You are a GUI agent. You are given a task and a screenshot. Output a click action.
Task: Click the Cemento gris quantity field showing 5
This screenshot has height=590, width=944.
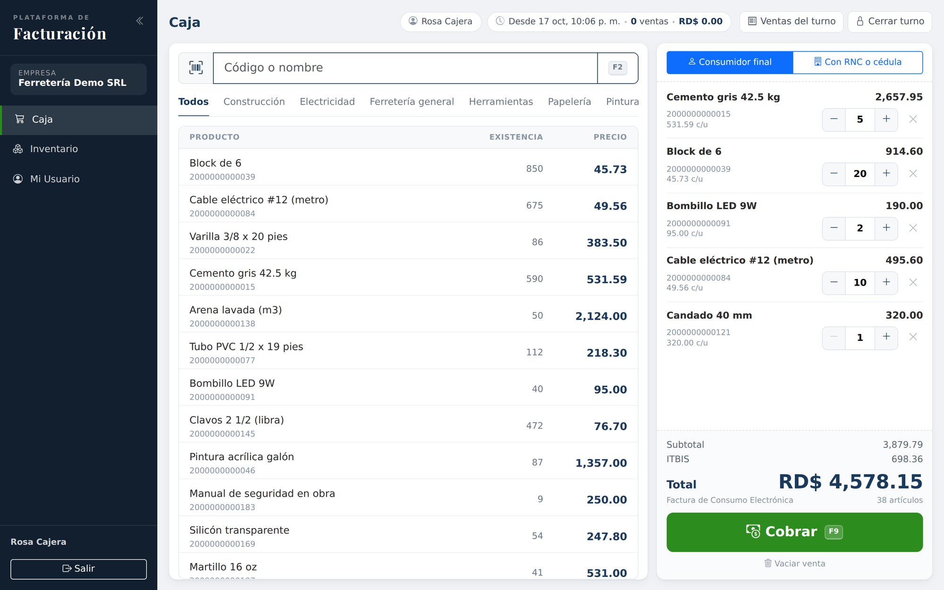click(x=860, y=119)
